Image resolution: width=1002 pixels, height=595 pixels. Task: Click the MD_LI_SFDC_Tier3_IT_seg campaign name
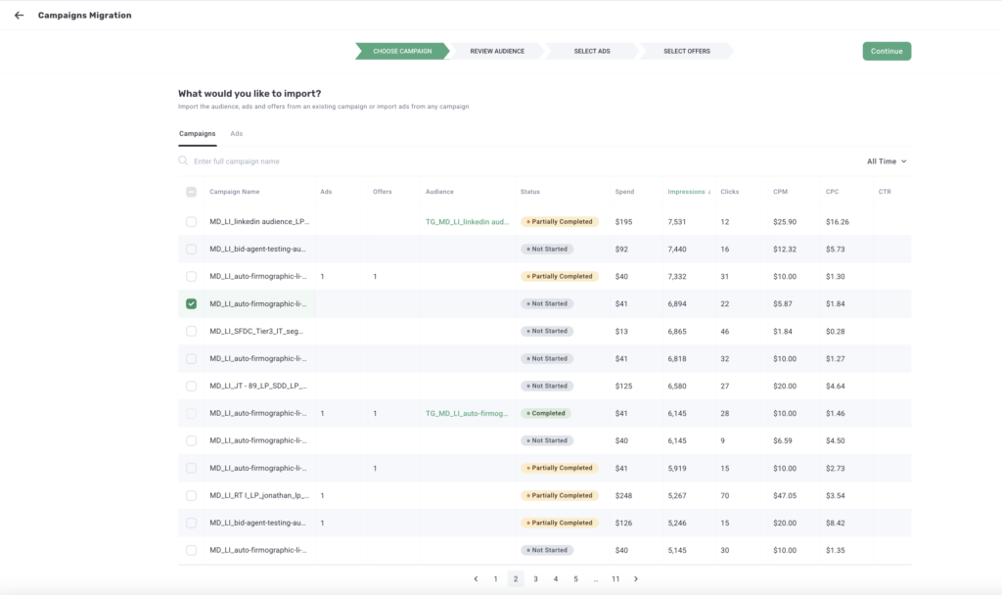tap(256, 331)
